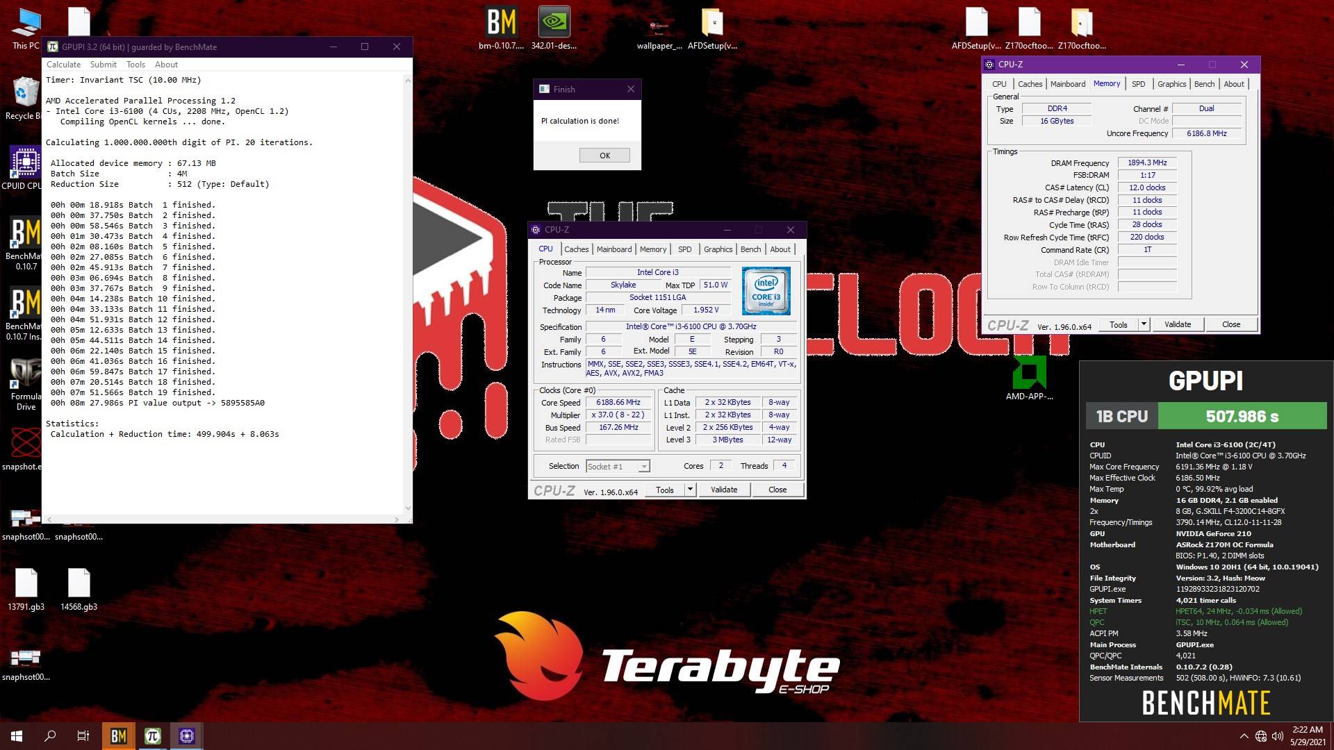The width and height of the screenshot is (1334, 750).
Task: Open the Calculate menu in GPUPI
Action: click(63, 65)
